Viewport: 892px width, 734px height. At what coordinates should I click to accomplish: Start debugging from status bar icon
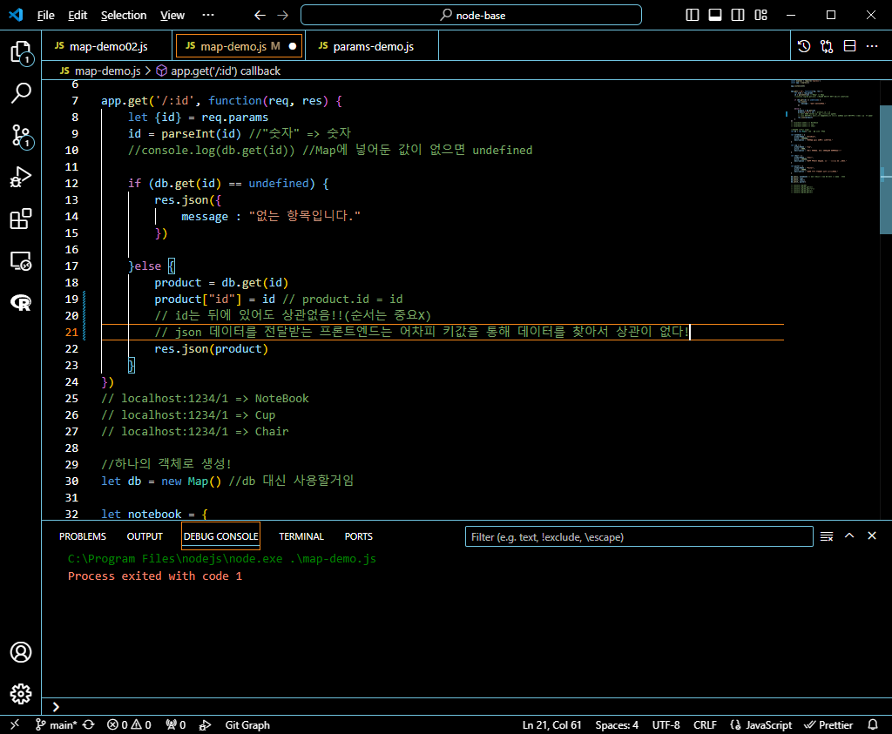[x=205, y=725]
